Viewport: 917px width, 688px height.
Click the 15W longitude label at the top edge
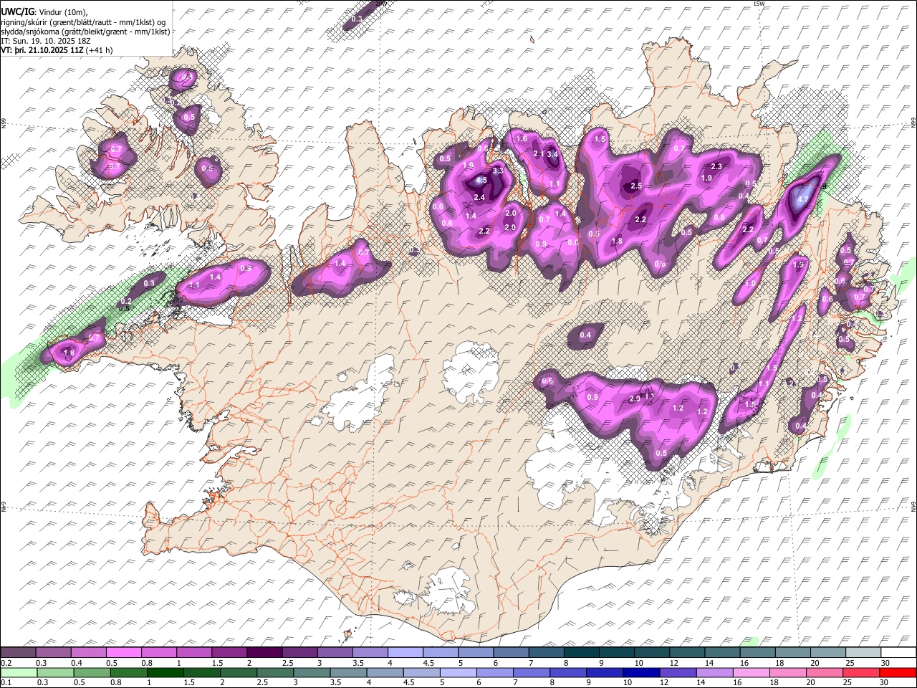click(x=759, y=4)
